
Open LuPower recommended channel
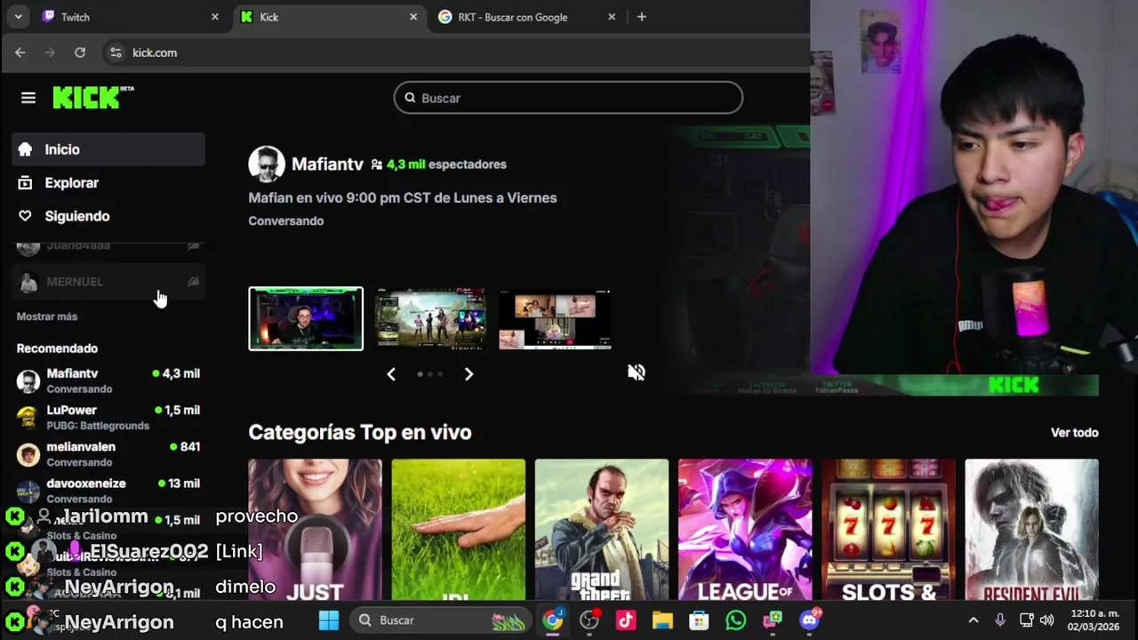[108, 417]
